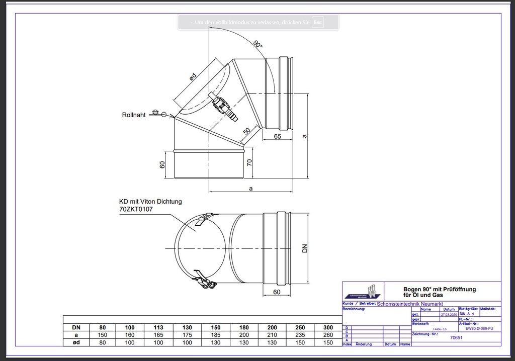Click the ød row header cell
Screen dimensions: 515x361
click(76, 342)
